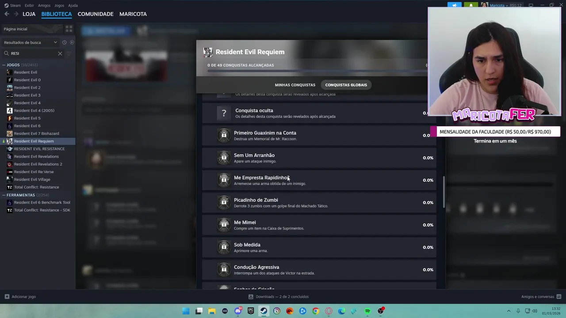This screenshot has height=318, width=566.
Task: Click the library search field containing RESI
Action: (33, 53)
